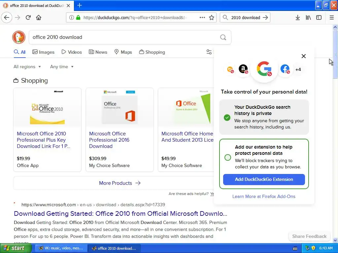Click the blocked Amazon tracker icon
The image size is (338, 253).
click(243, 69)
